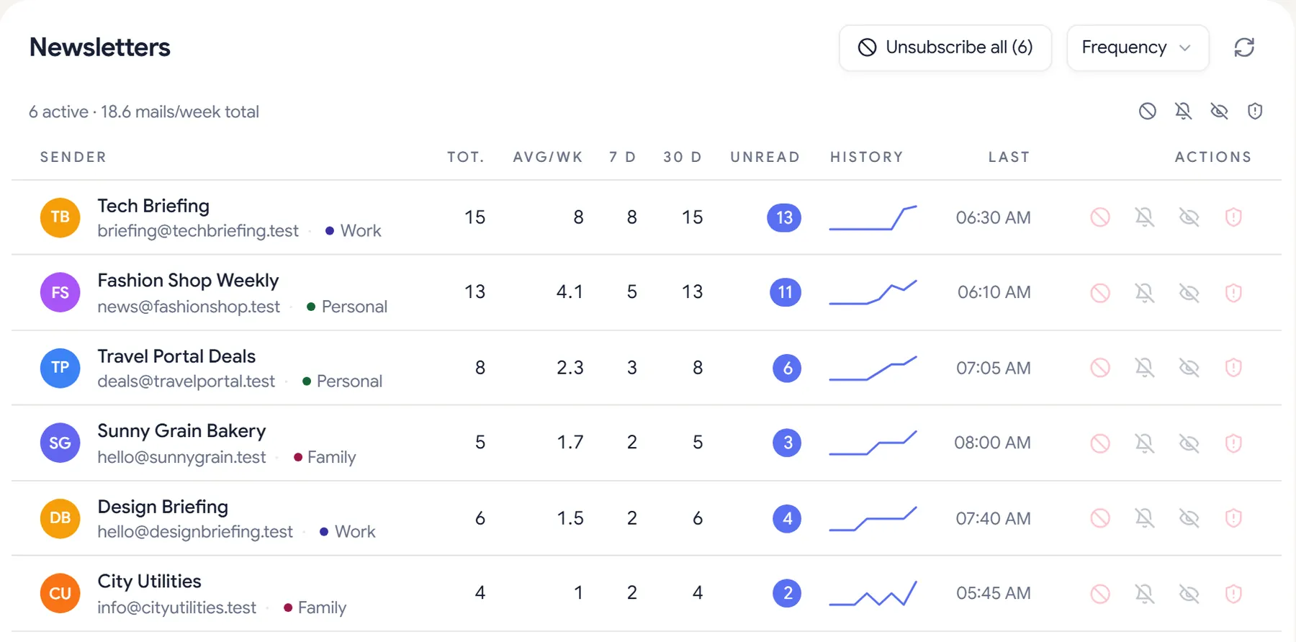This screenshot has height=642, width=1296.
Task: Open Design Briefing sender name
Action: (163, 507)
